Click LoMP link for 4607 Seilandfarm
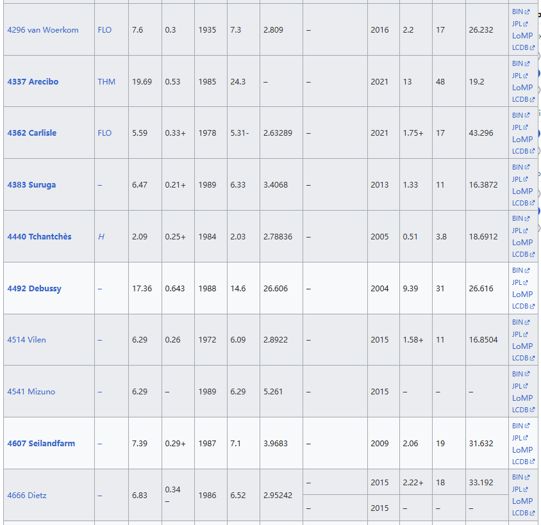Image resolution: width=541 pixels, height=525 pixels. click(522, 449)
